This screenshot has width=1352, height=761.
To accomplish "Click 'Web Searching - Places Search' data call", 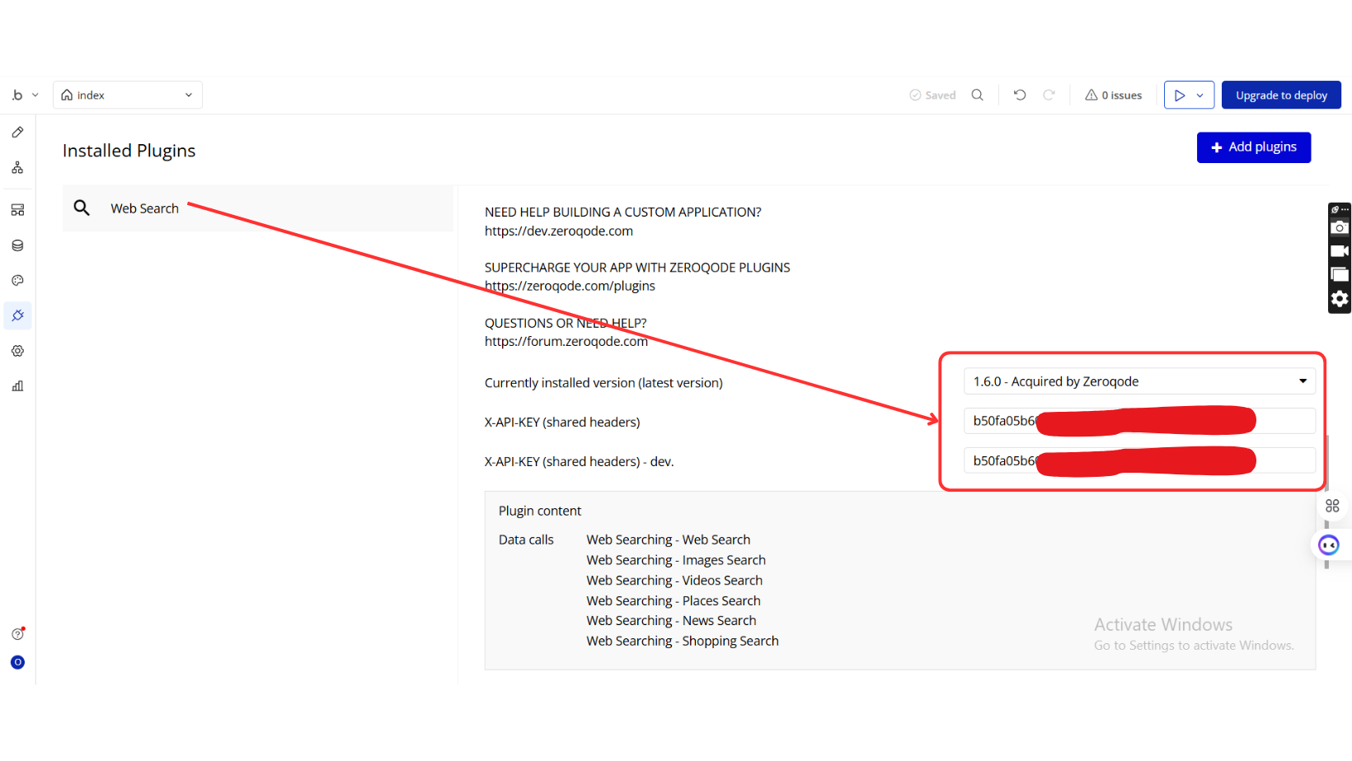I will 674,601.
